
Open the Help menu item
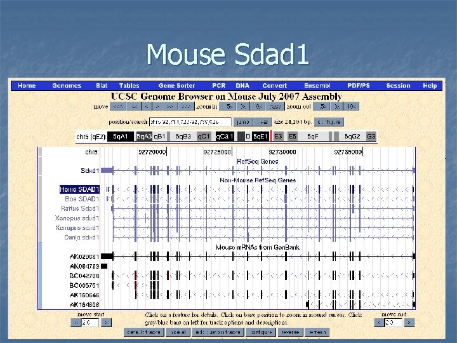pyautogui.click(x=430, y=86)
